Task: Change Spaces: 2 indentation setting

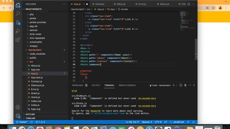Action: point(147,122)
